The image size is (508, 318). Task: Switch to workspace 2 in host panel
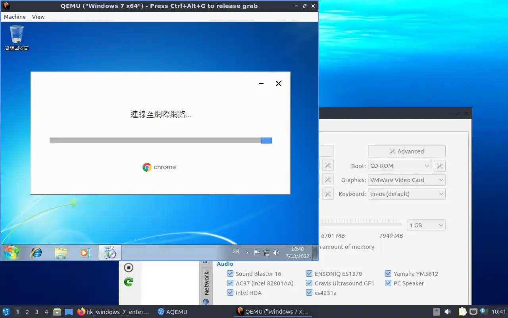coord(27,312)
